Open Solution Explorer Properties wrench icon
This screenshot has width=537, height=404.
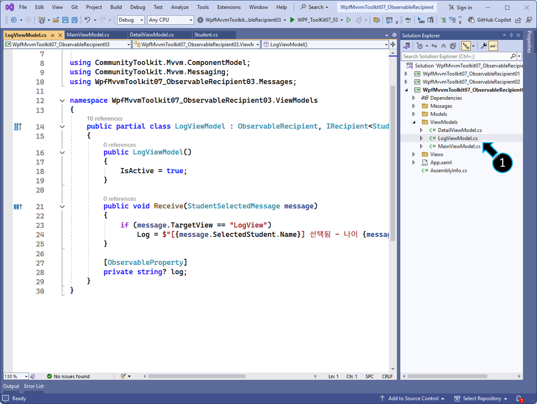pos(484,46)
